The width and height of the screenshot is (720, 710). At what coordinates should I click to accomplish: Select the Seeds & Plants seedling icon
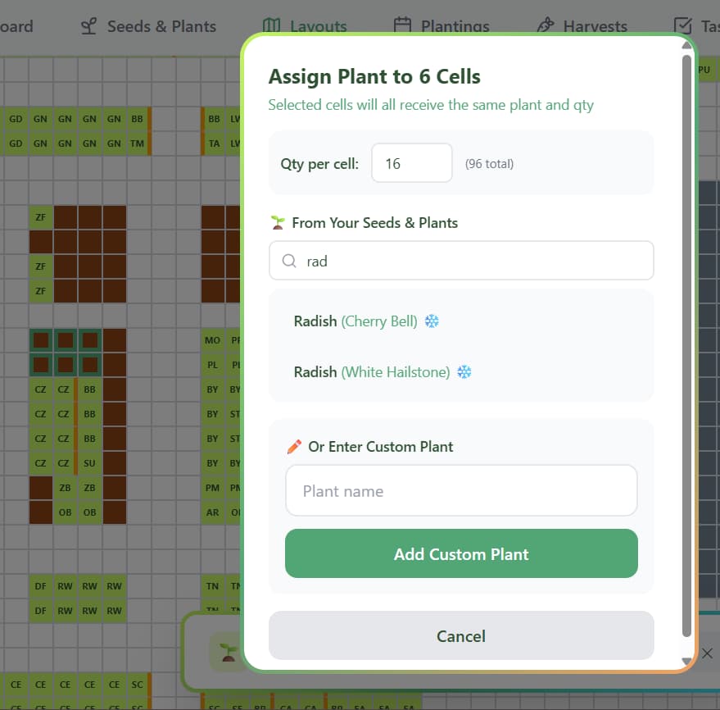coord(88,25)
